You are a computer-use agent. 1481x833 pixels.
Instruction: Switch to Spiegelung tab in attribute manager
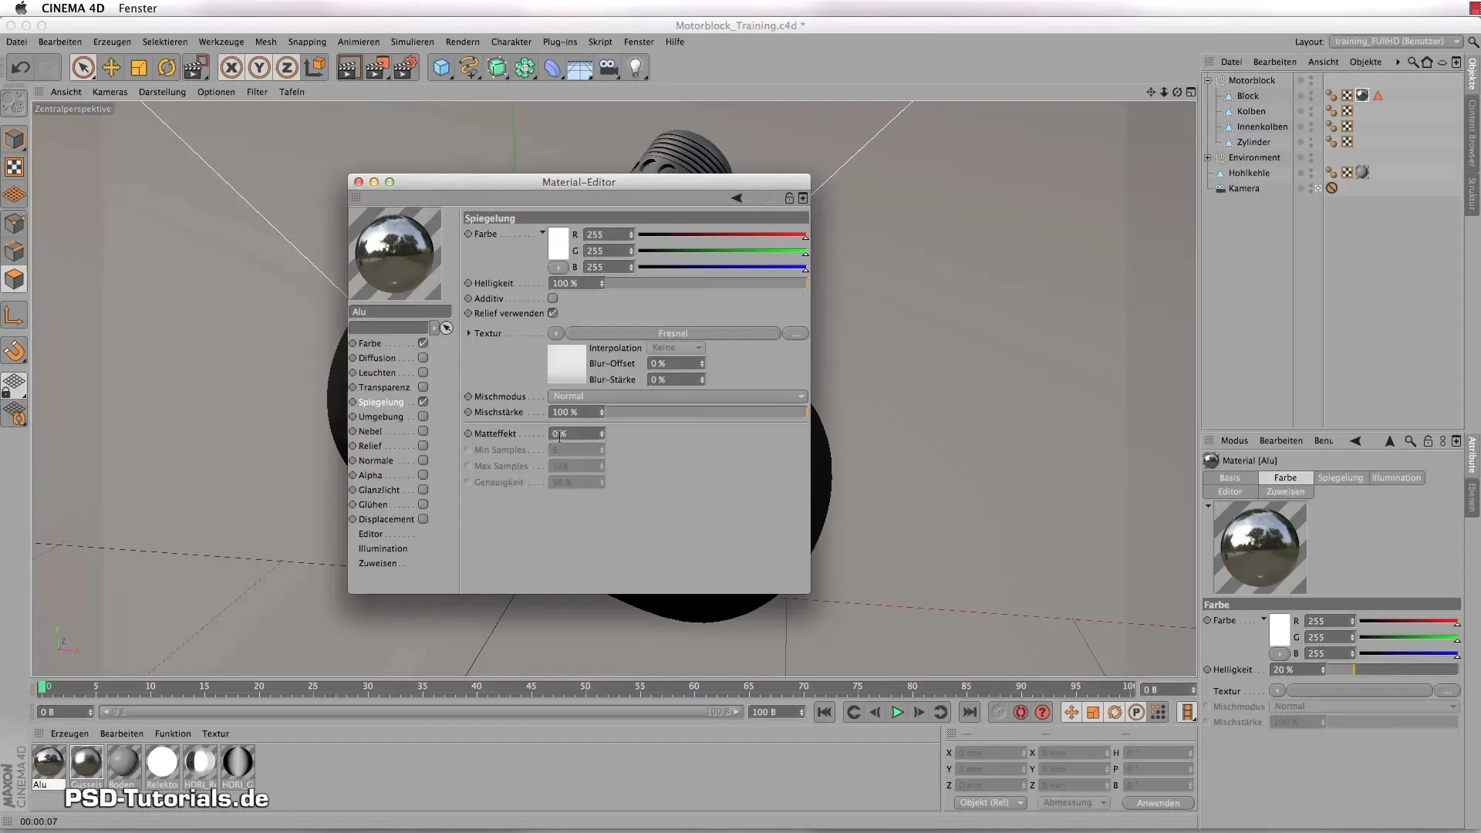point(1340,478)
